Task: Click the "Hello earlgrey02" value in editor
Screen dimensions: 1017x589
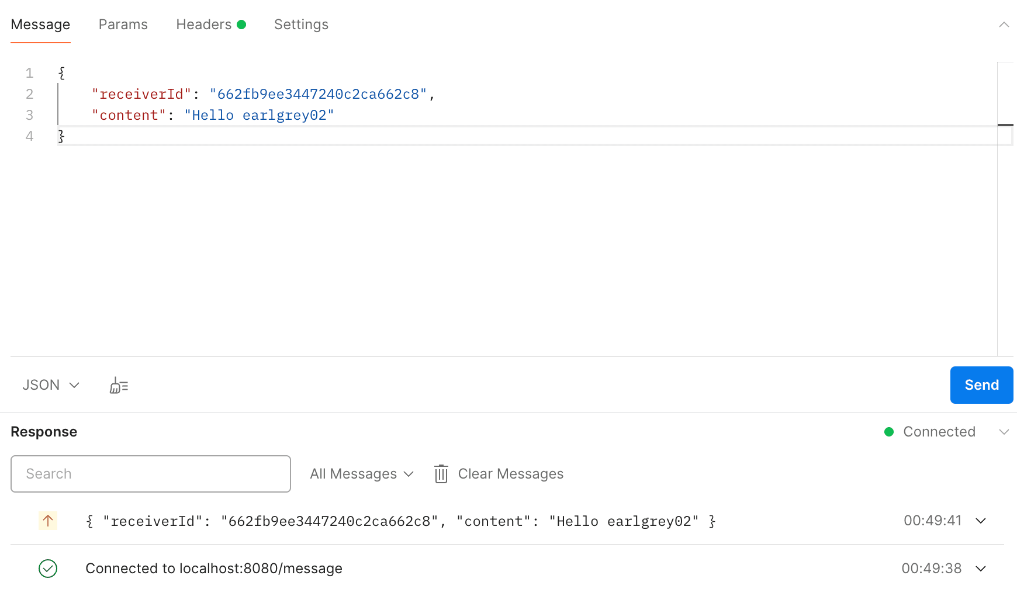Action: (259, 115)
